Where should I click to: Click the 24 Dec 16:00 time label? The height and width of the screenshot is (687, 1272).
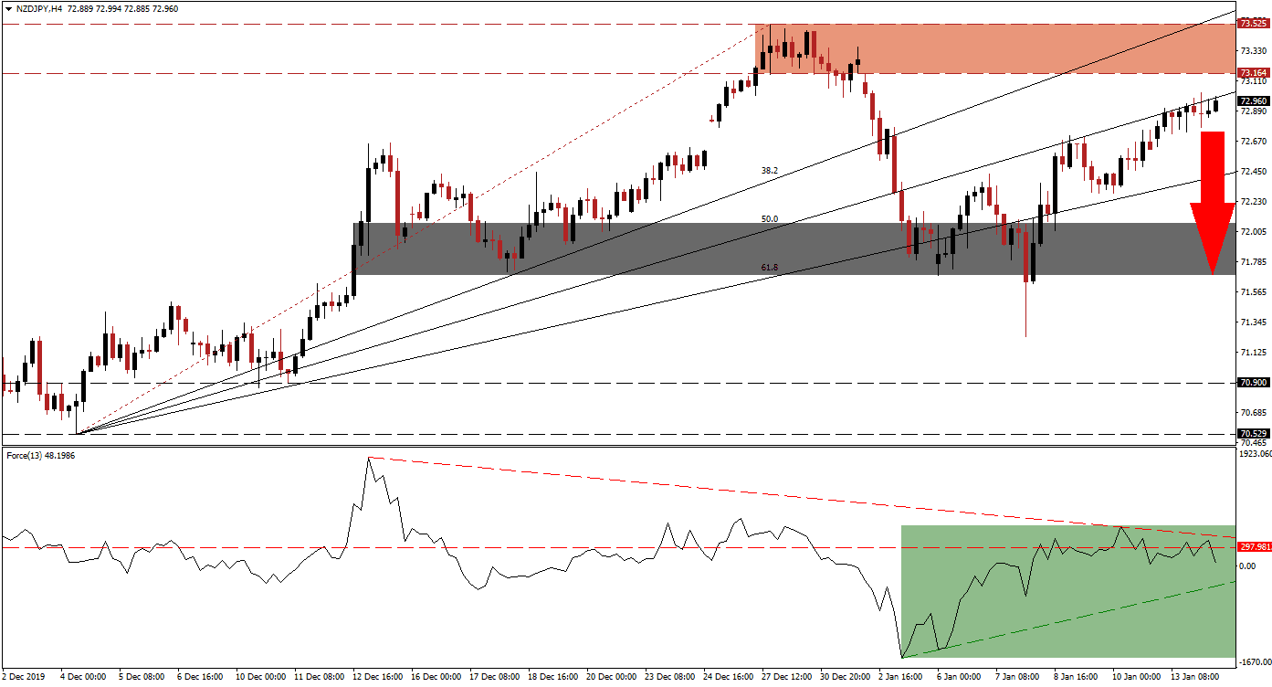(730, 677)
